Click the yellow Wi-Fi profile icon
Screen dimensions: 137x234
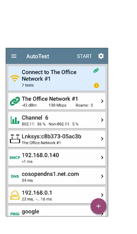pos(15,78)
